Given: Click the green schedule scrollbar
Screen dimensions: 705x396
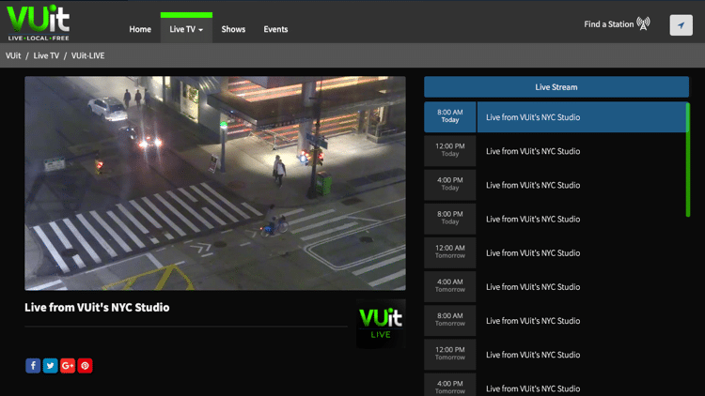Looking at the screenshot, I should 688,160.
